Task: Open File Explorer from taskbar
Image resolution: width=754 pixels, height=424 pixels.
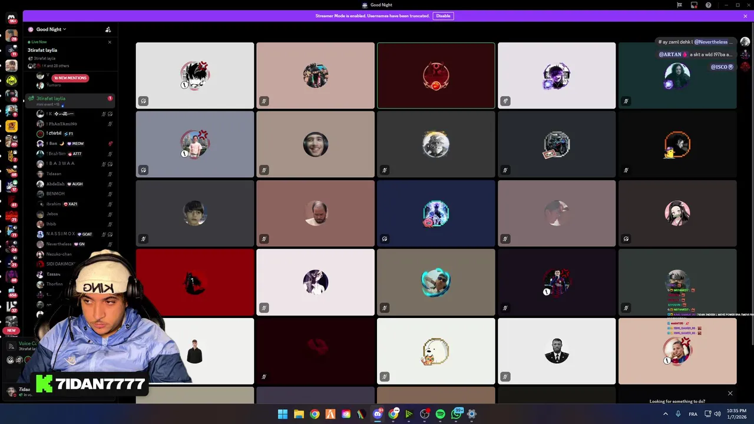Action: (299, 414)
